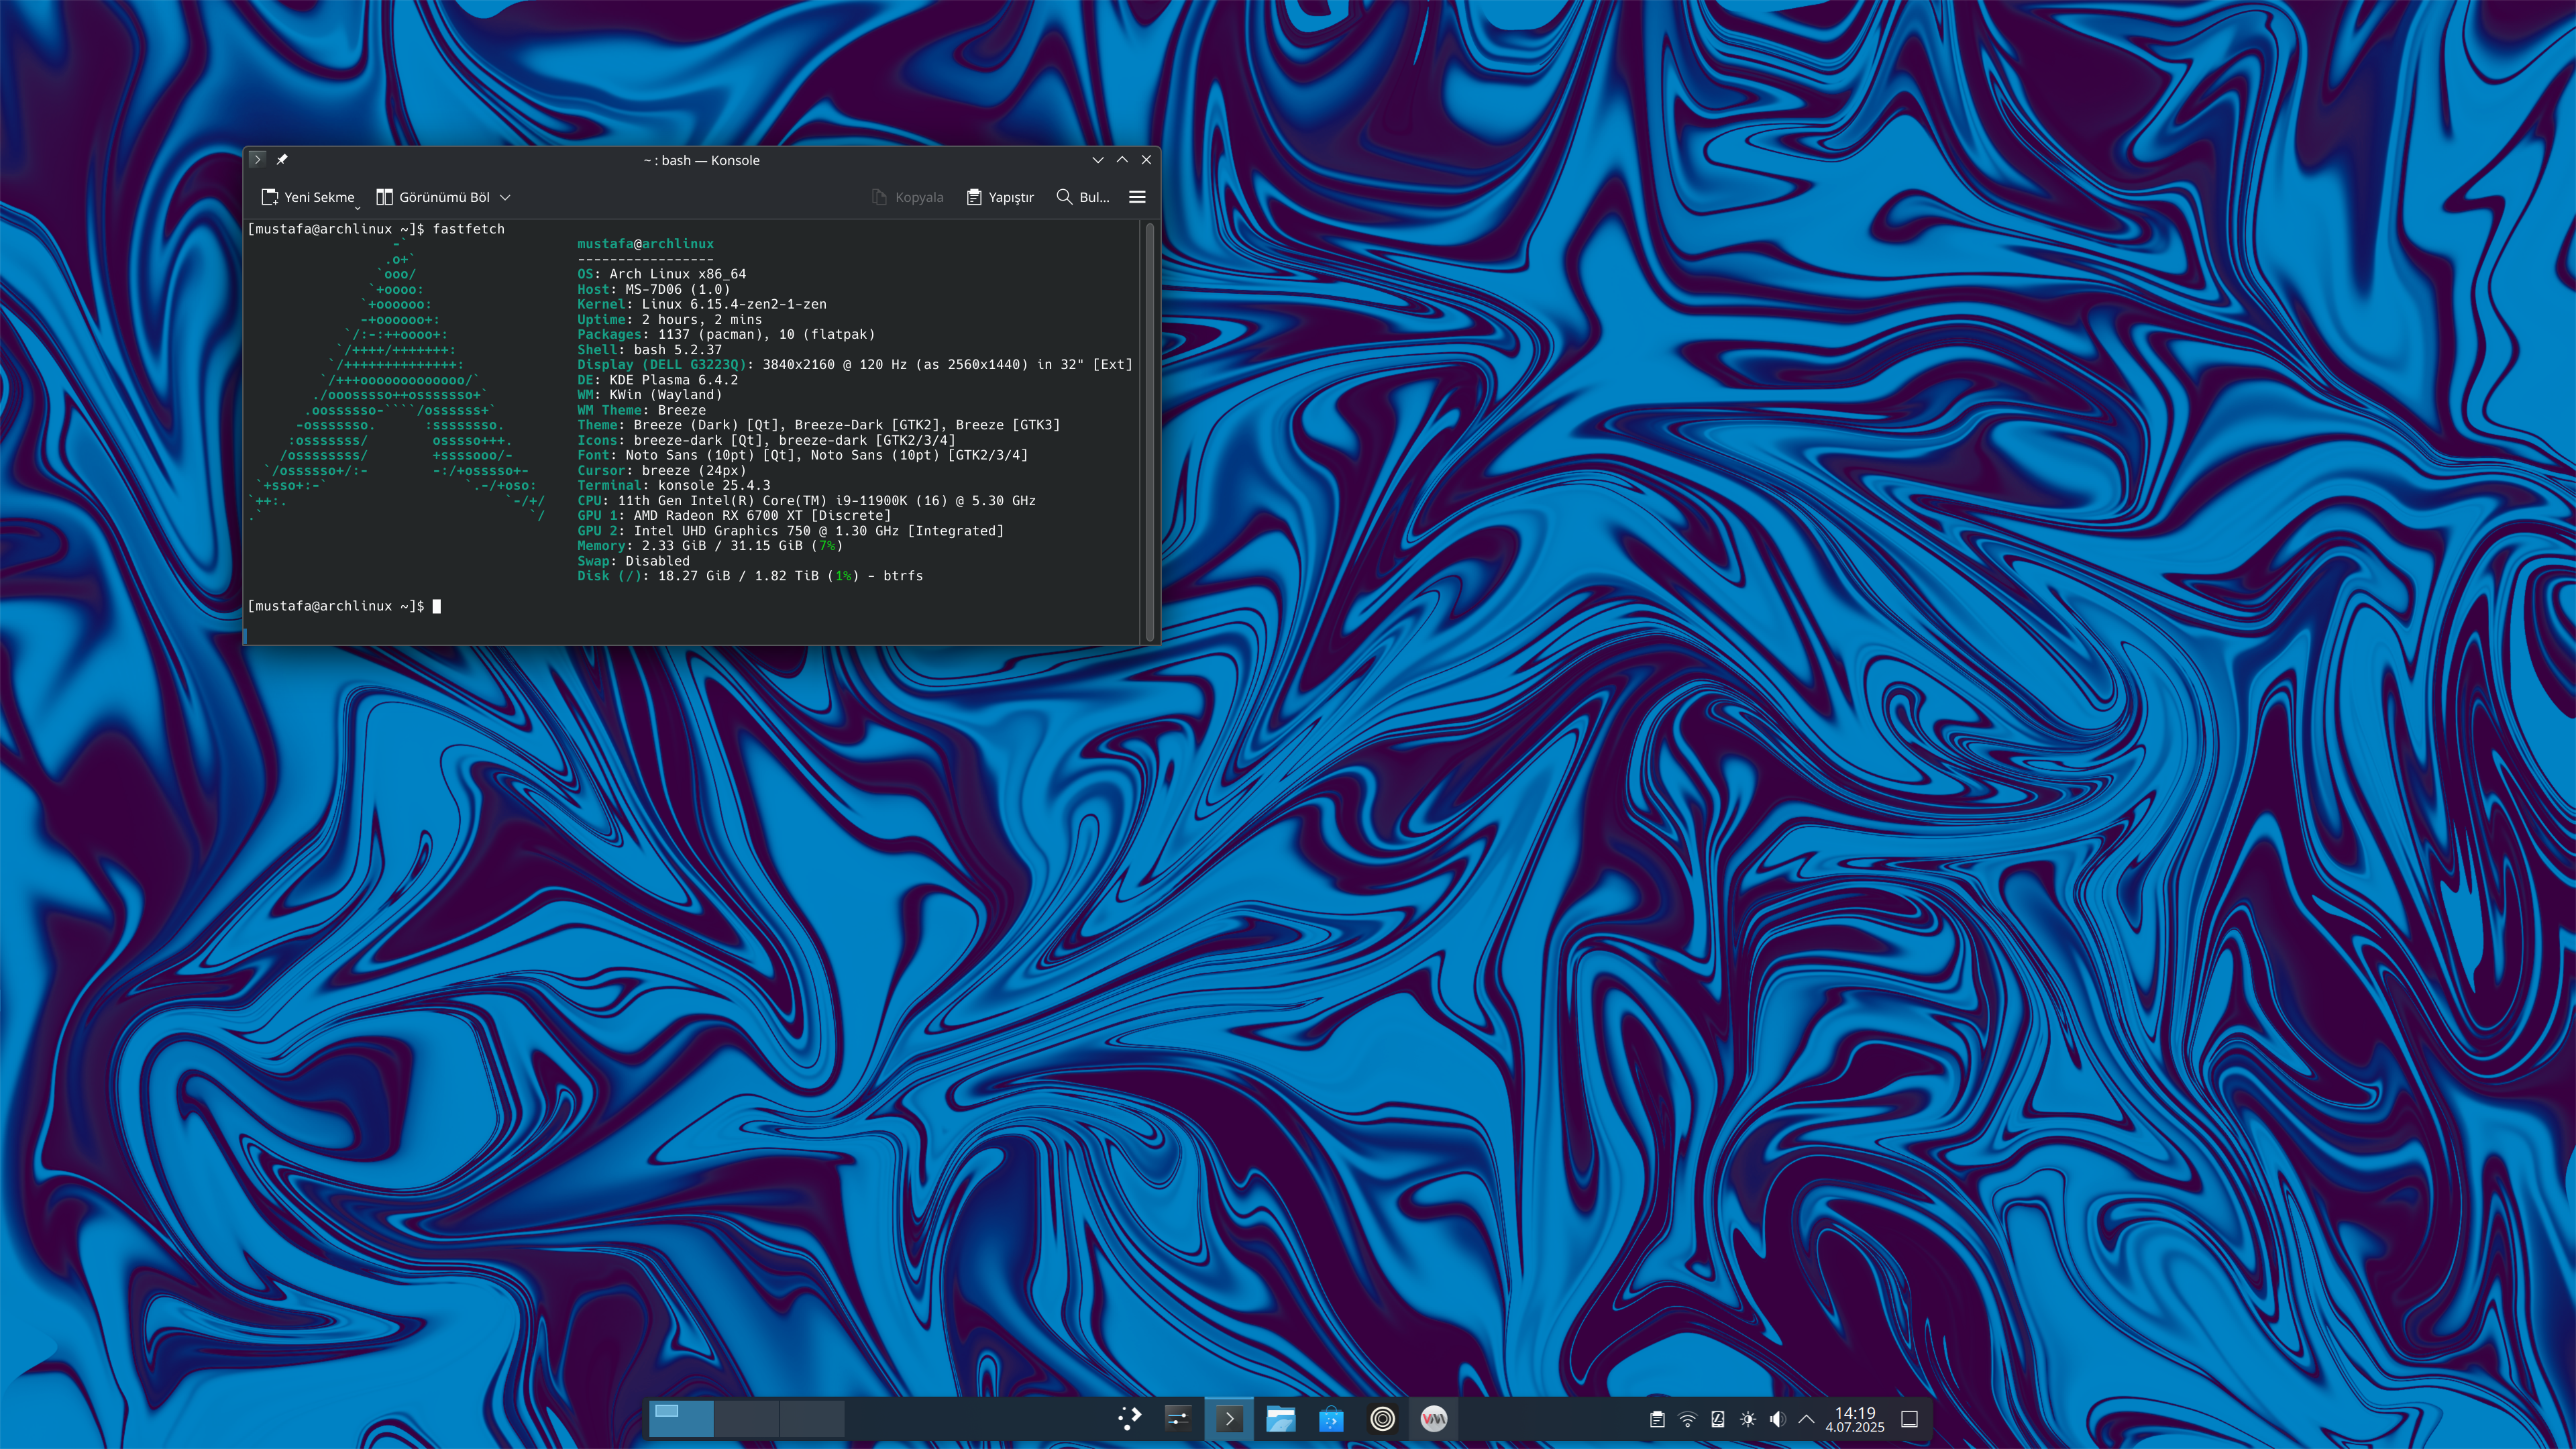
Task: Expand the Yeni Sekme dropdown arrow
Action: click(357, 208)
